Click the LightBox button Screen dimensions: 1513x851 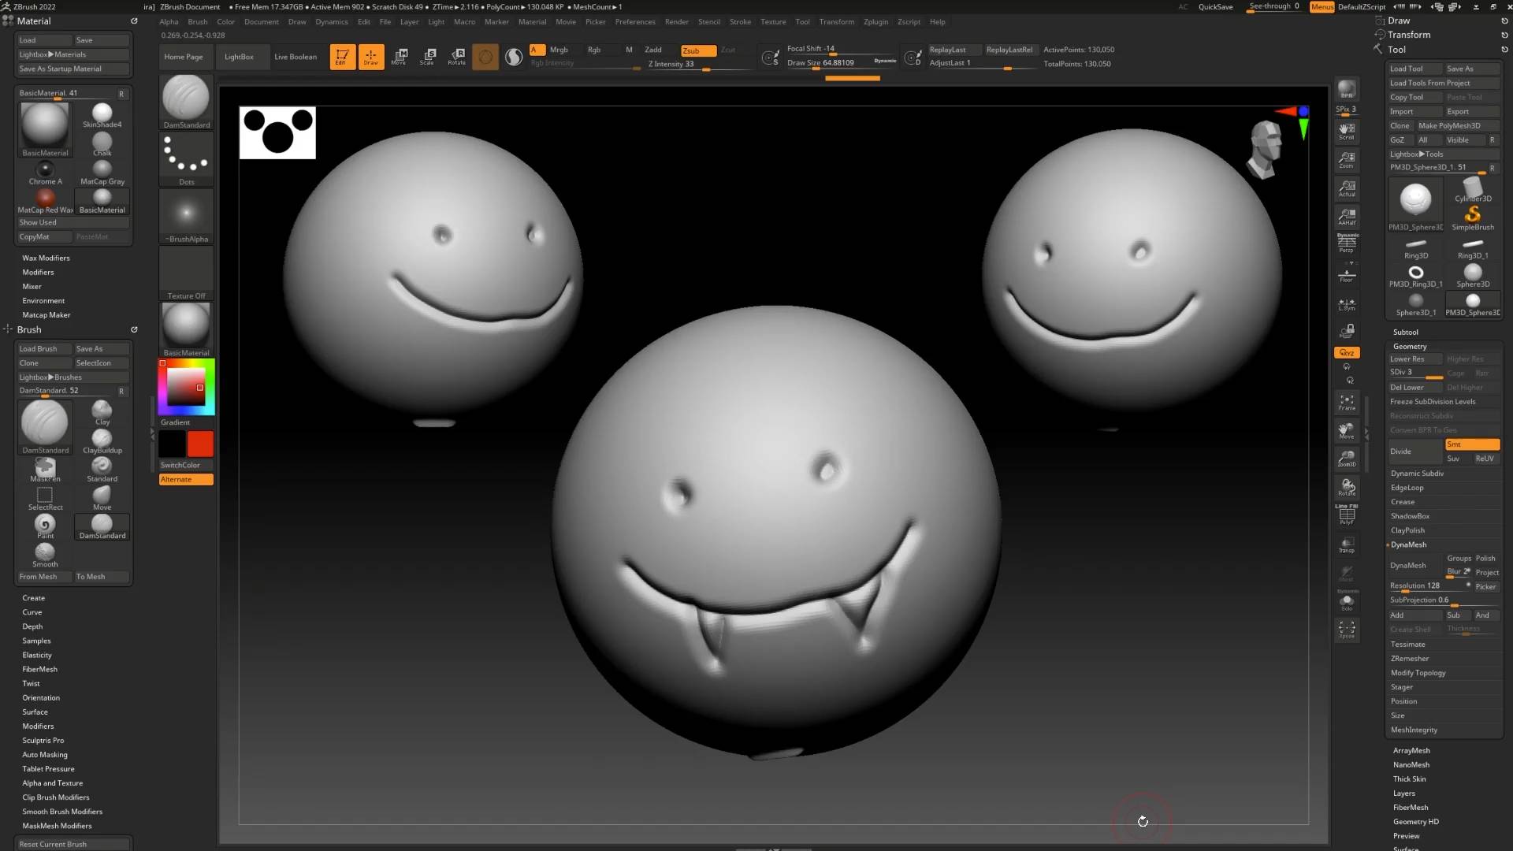[239, 57]
